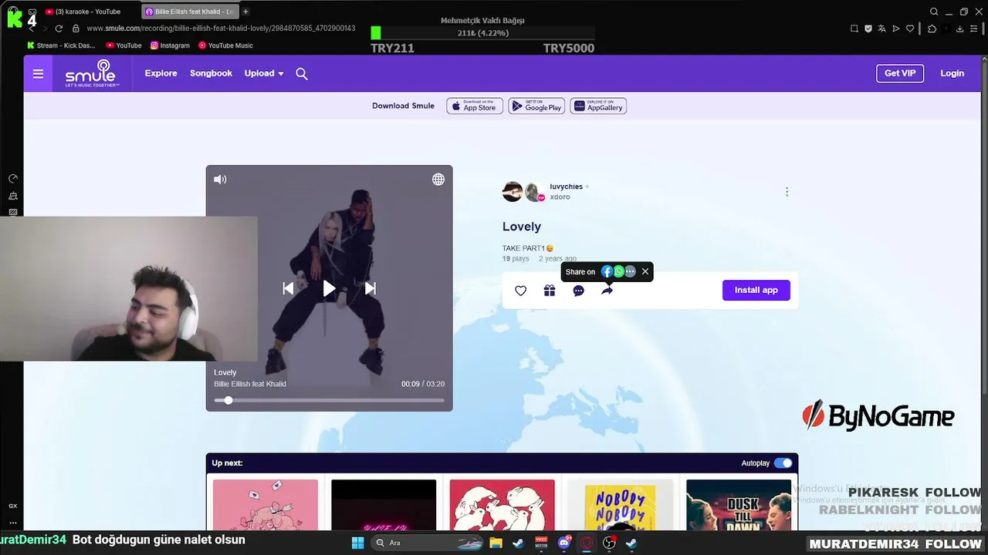
Task: Open VoiceMeeter from the taskbar
Action: (x=541, y=543)
